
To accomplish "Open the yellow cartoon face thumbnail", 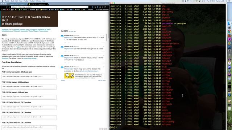I will click(69, 76).
